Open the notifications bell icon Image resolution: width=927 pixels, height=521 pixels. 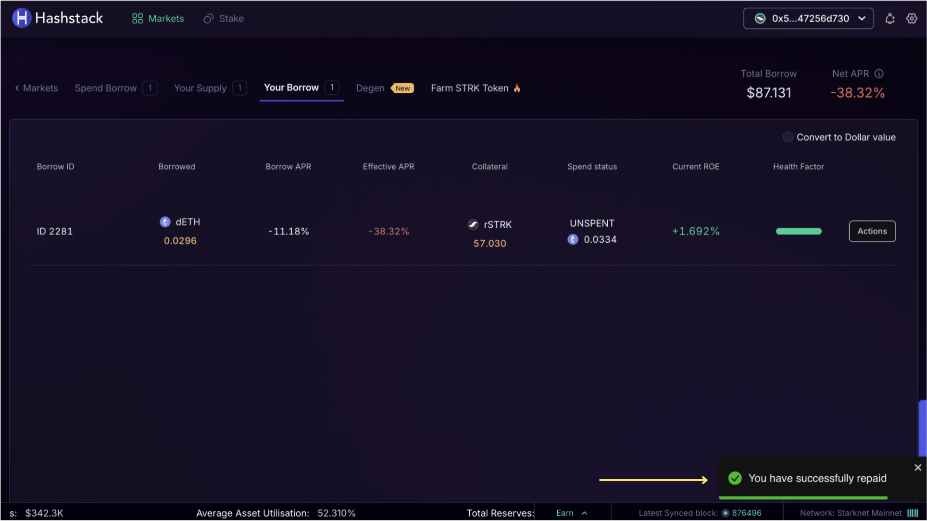(889, 19)
